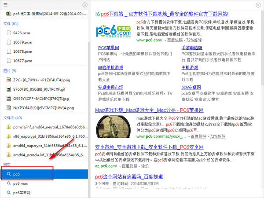Expand the 图片 (9) category header
Image resolution: width=264 pixels, height=198 pixels.
click(10, 71)
